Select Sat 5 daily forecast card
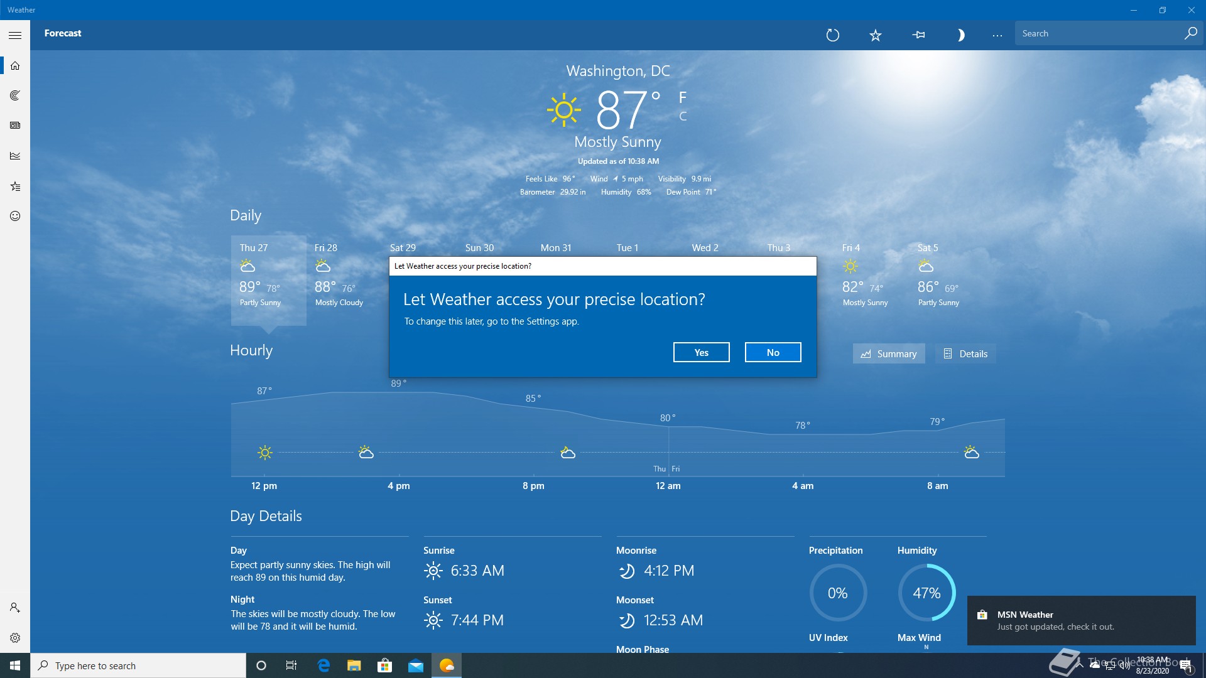This screenshot has width=1206, height=678. pyautogui.click(x=947, y=280)
